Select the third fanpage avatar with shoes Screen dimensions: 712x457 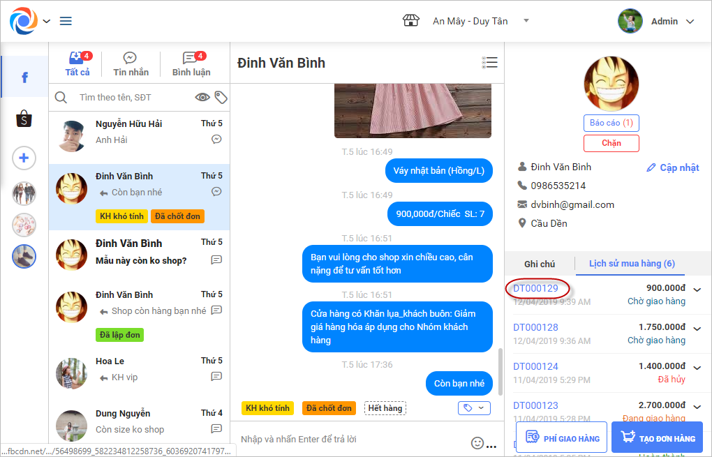click(24, 257)
